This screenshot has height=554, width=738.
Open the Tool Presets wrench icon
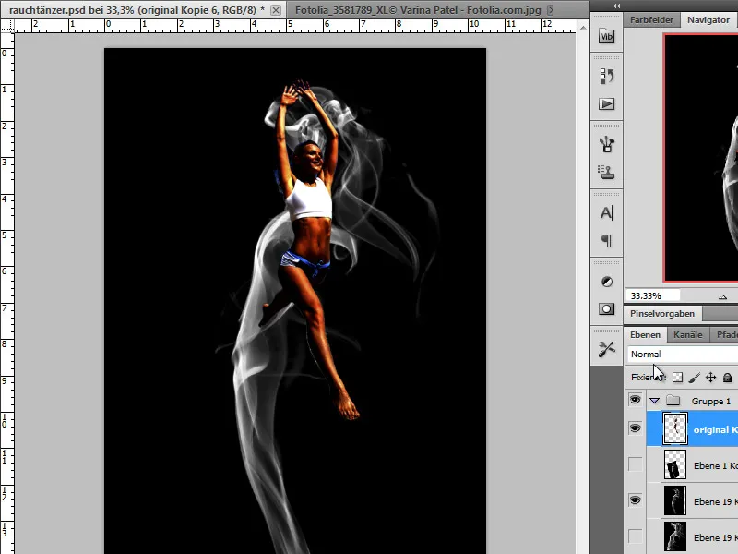click(x=606, y=349)
